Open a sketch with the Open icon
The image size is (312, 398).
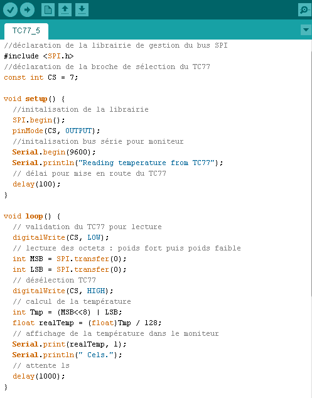click(x=65, y=10)
